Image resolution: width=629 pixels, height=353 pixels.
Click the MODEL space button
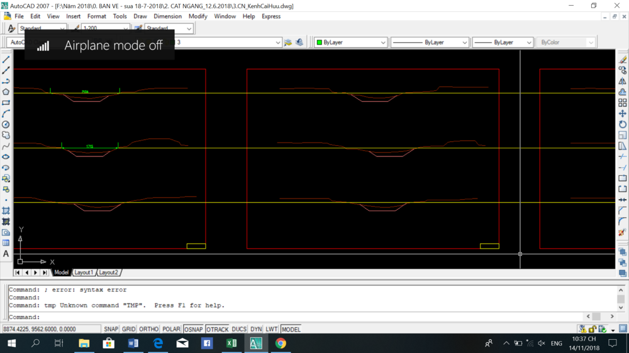tap(291, 329)
